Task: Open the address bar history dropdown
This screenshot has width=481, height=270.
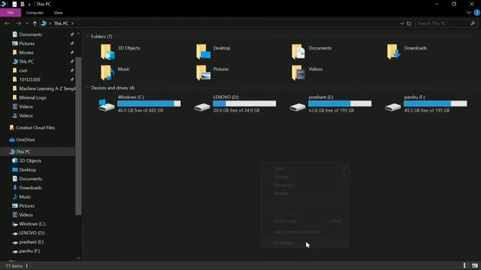Action: pos(402,23)
